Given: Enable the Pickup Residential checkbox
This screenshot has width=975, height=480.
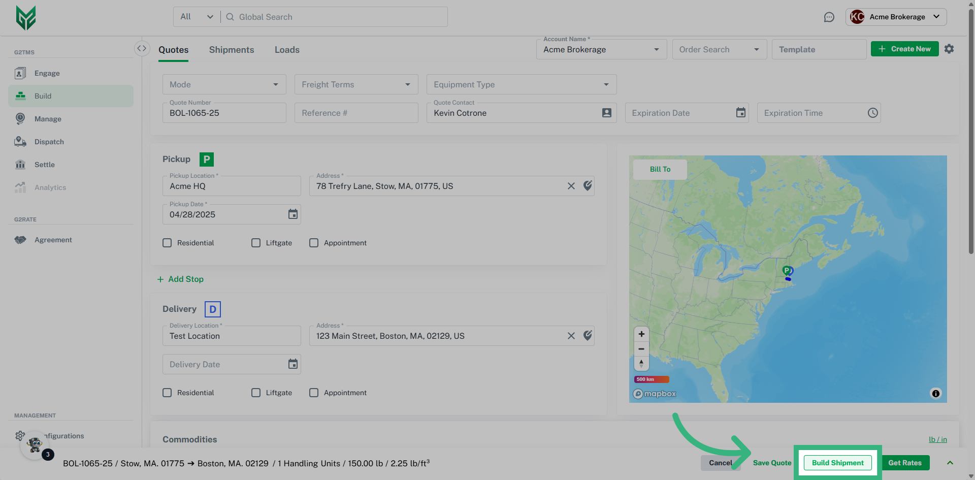Looking at the screenshot, I should [x=167, y=243].
